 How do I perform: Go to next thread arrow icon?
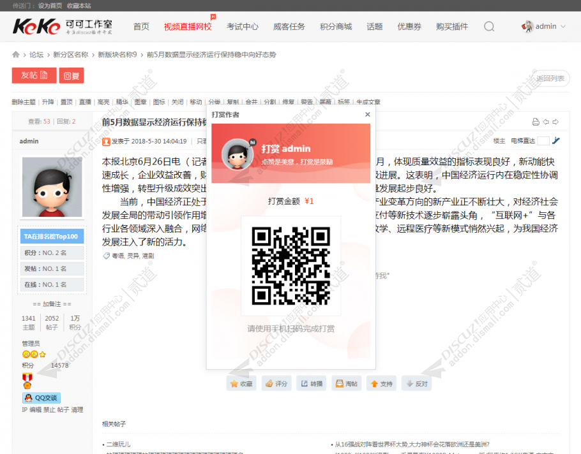555,122
